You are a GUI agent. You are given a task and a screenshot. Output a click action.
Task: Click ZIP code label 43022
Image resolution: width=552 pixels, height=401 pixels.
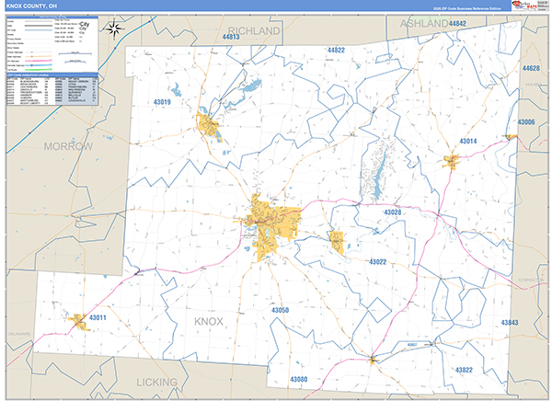378,262
